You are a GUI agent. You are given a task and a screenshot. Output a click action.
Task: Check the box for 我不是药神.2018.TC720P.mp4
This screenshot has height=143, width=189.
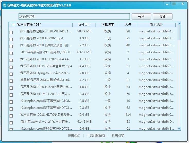11,40
